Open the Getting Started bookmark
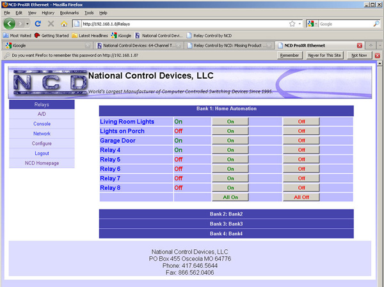The image size is (384, 287). 52,36
